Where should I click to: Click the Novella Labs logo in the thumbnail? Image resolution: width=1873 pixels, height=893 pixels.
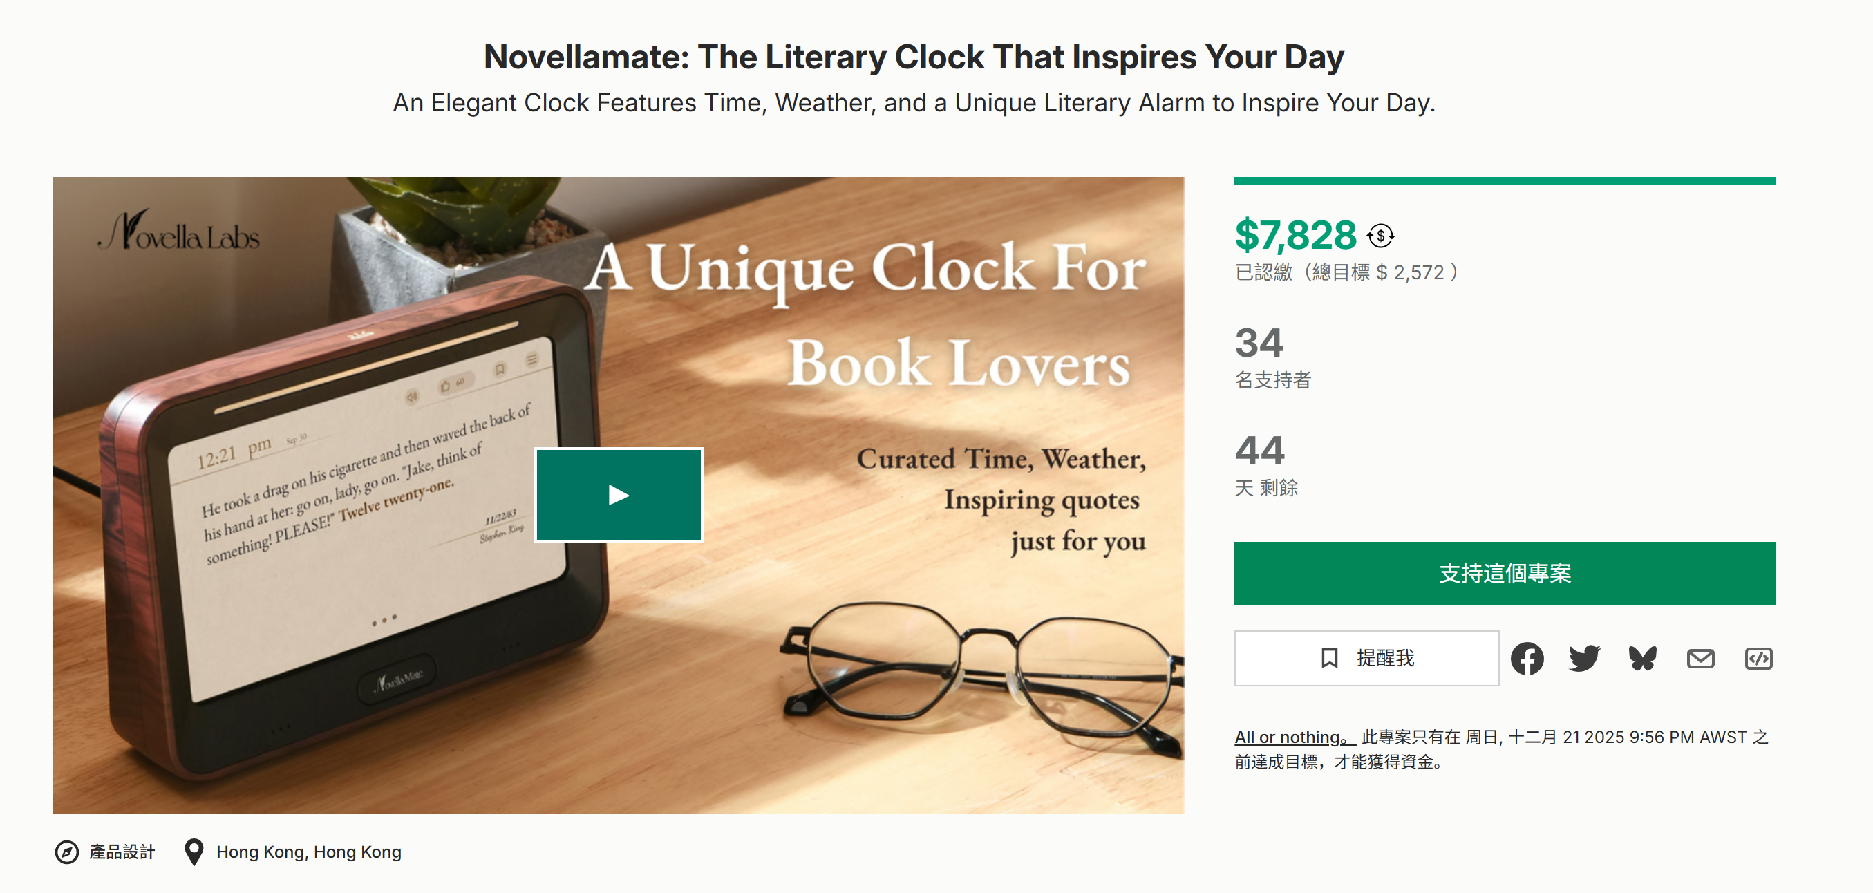[180, 233]
